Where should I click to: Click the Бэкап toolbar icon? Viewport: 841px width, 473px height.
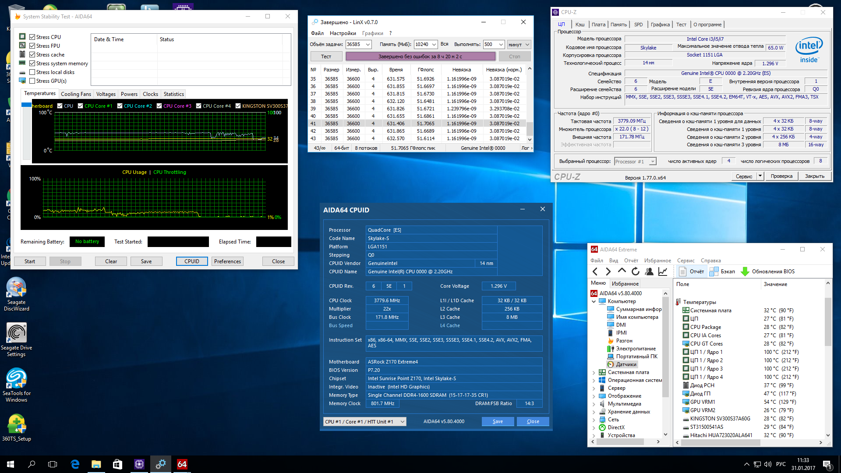(714, 272)
